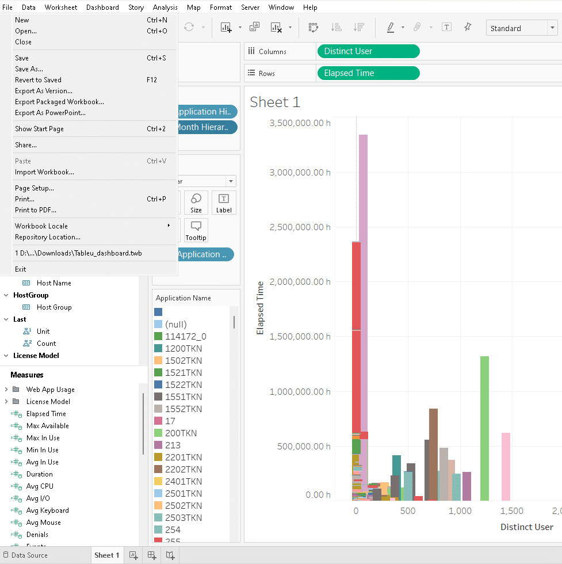Select the Duration measure
562x564 pixels.
click(40, 474)
